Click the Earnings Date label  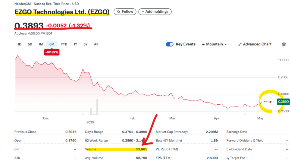(236, 132)
